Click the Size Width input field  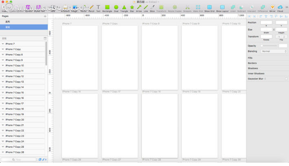266,29
